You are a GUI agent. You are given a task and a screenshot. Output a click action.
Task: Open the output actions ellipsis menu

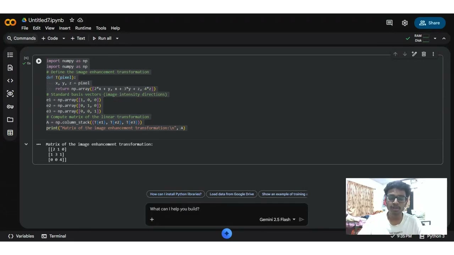[x=38, y=144]
